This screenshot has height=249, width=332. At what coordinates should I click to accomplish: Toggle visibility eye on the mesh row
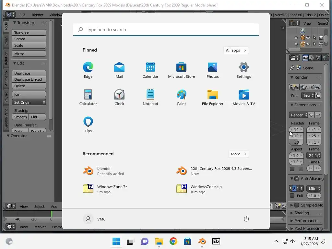click(308, 44)
